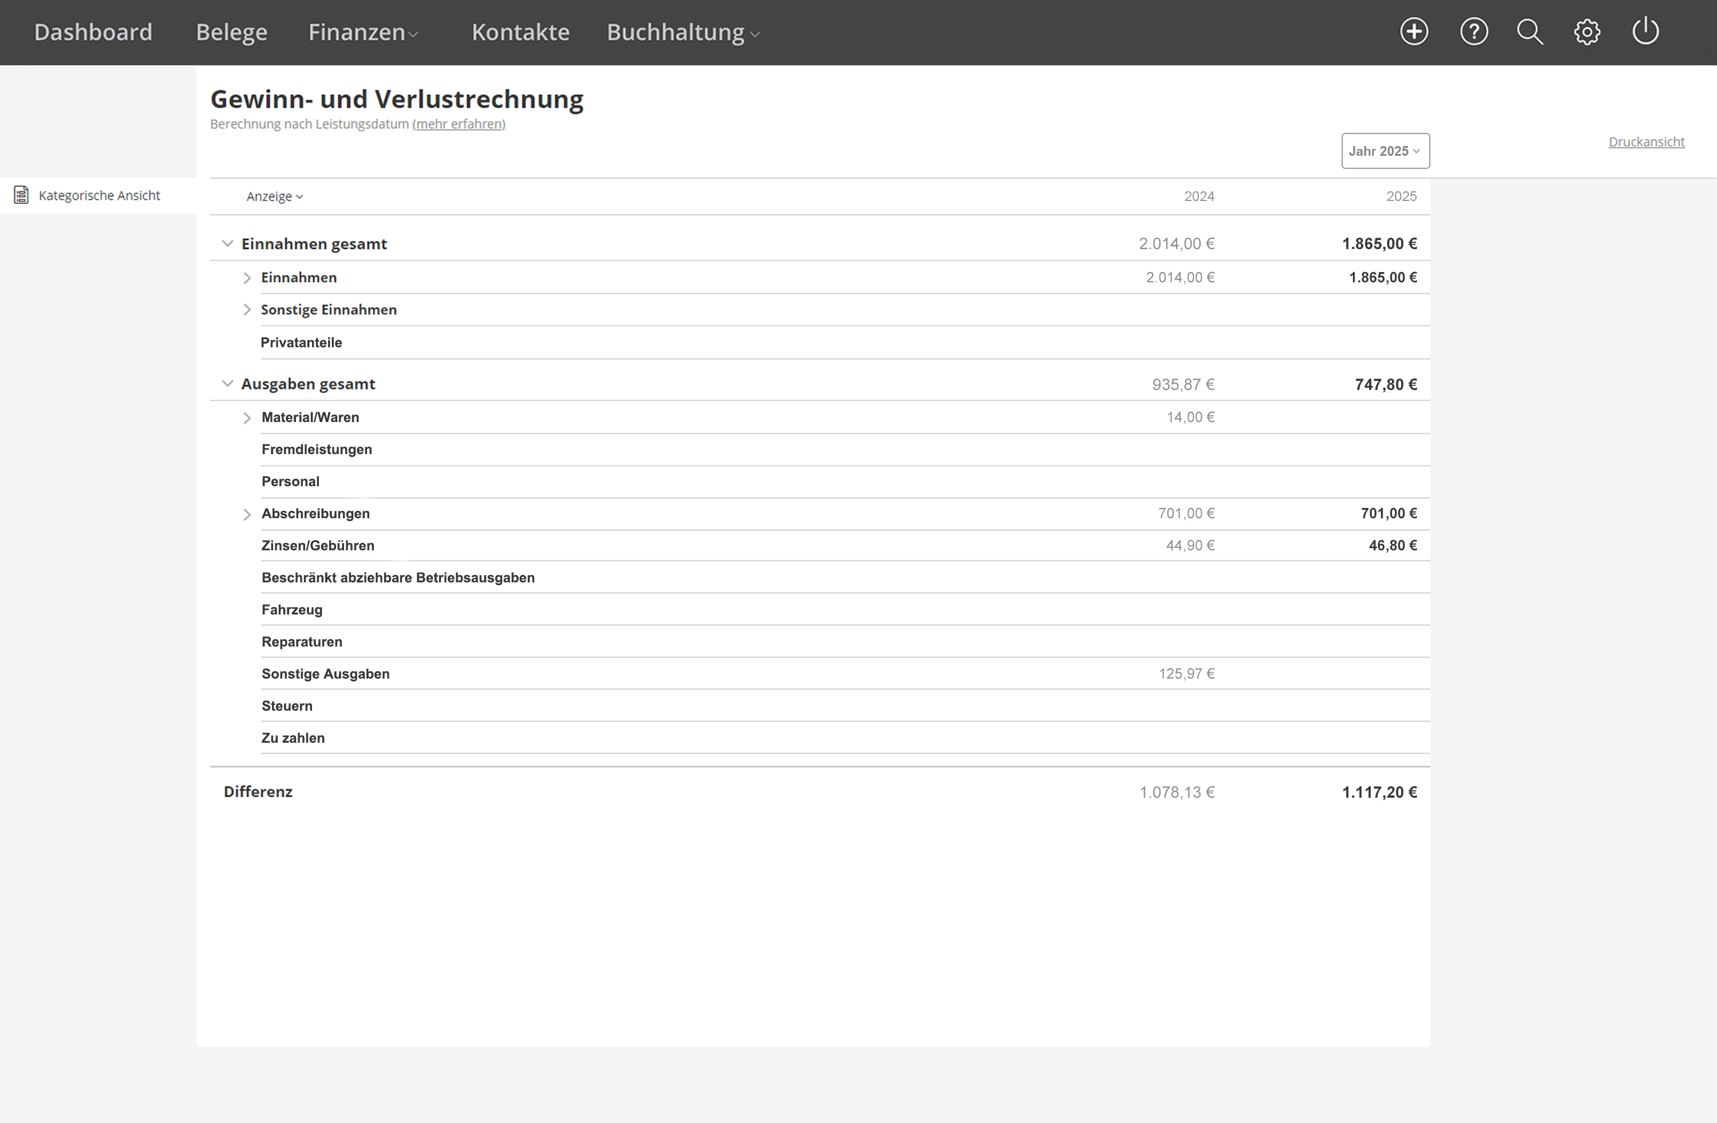Click the Steuern row label

[x=287, y=706]
